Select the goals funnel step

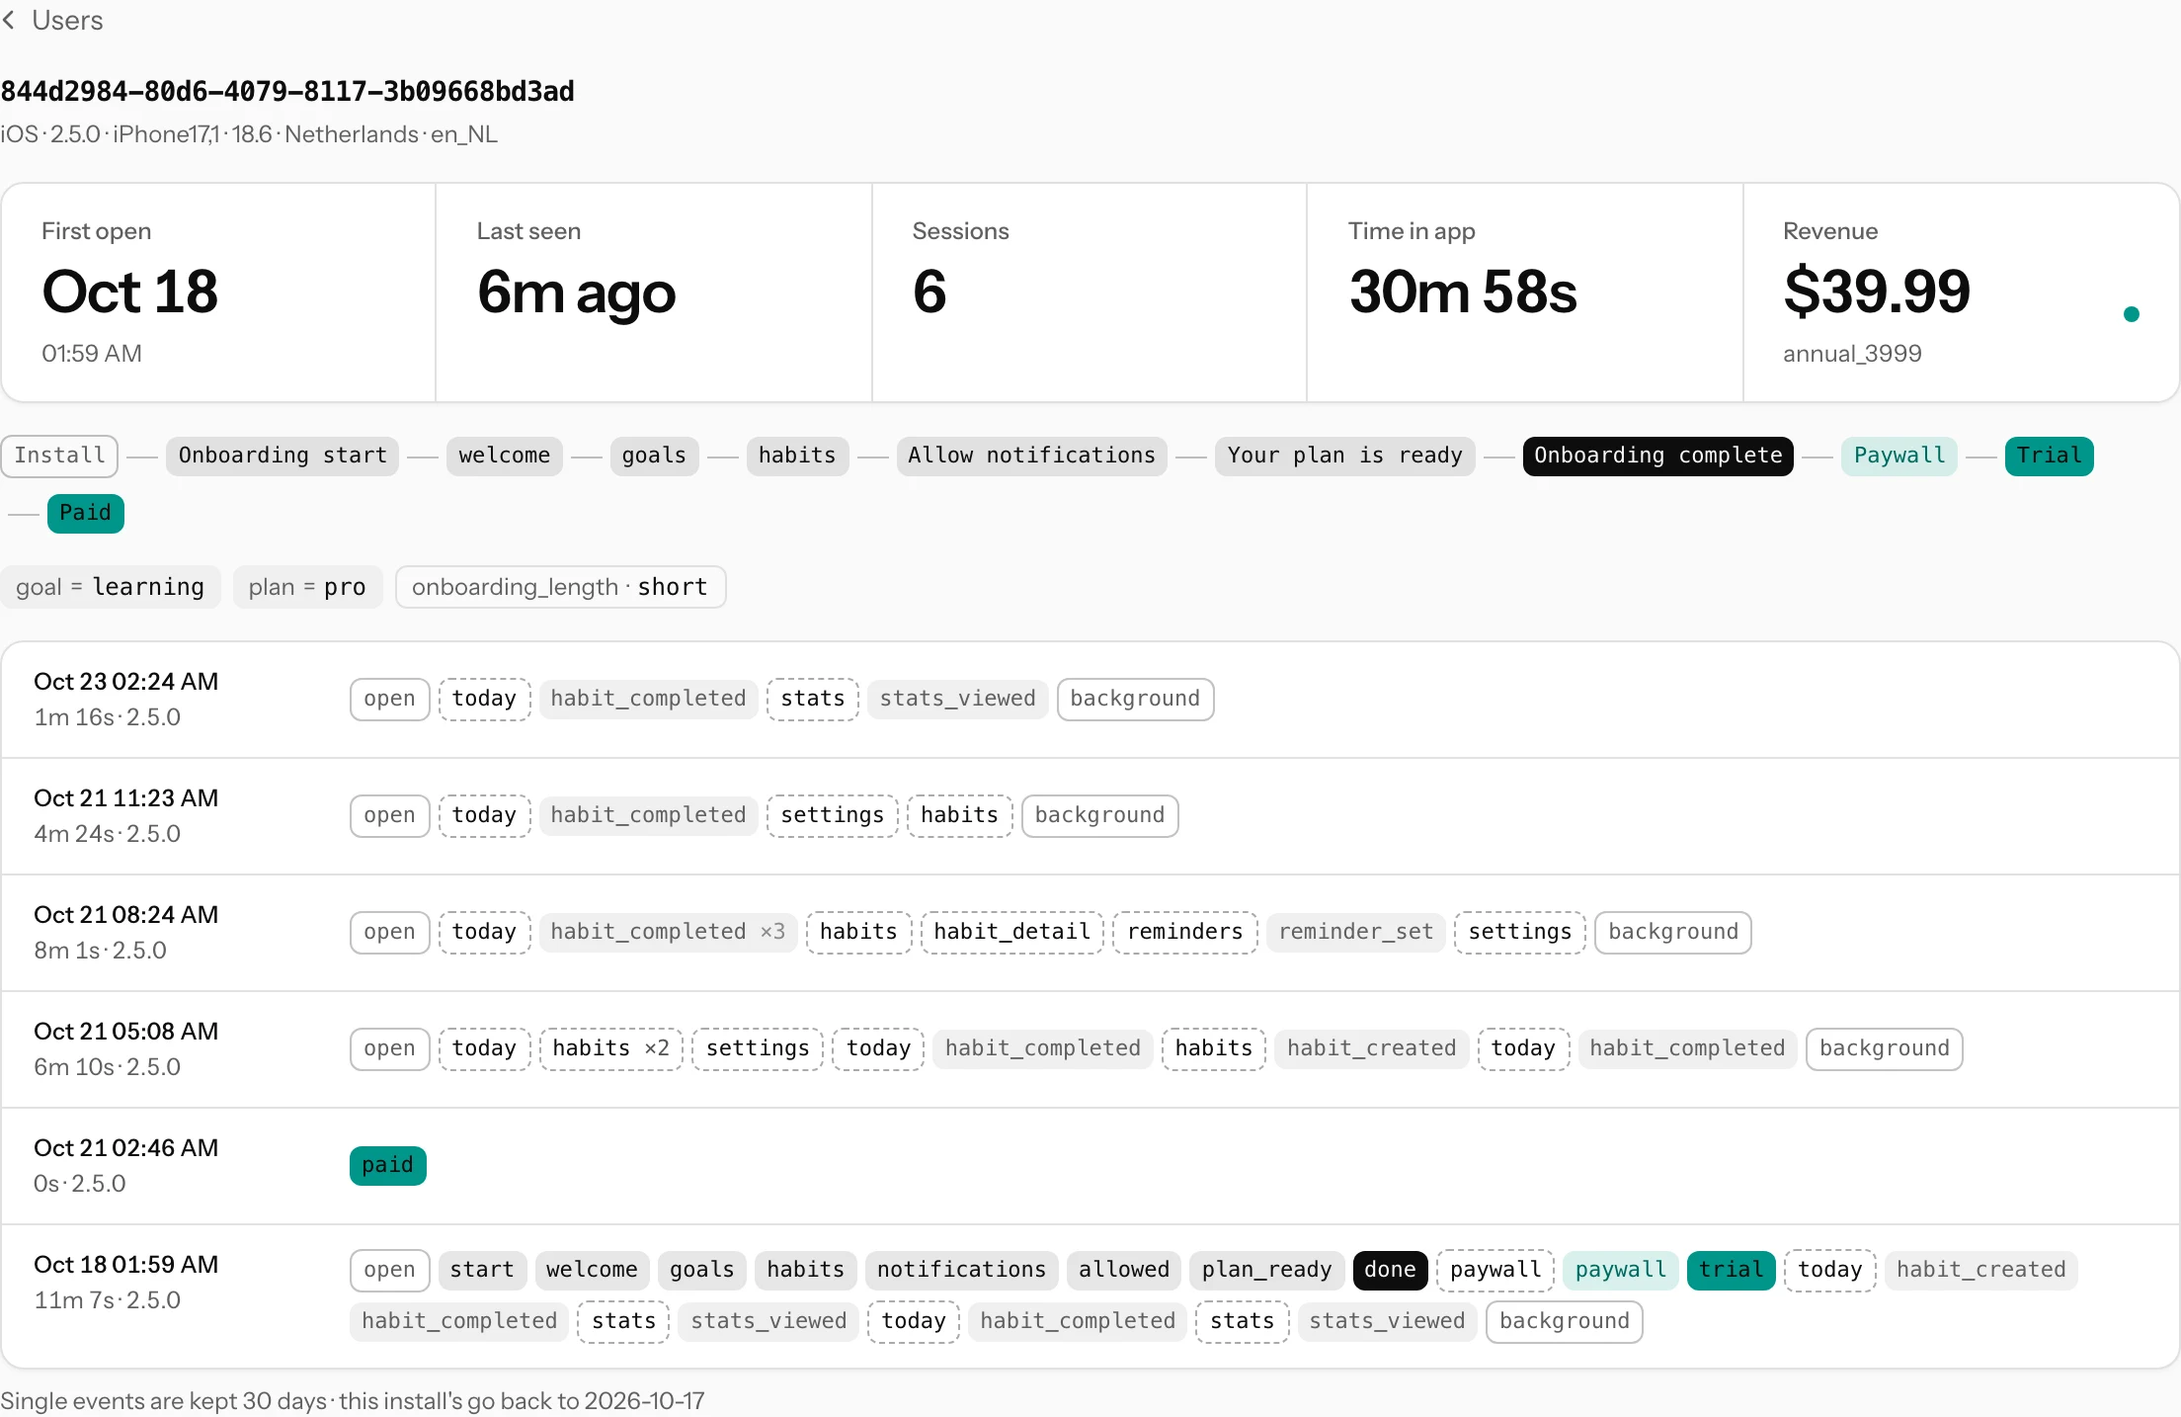coord(654,456)
